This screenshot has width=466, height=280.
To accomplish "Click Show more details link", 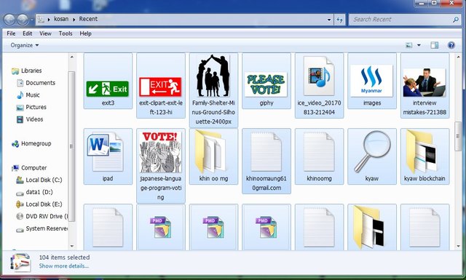I will click(x=63, y=266).
